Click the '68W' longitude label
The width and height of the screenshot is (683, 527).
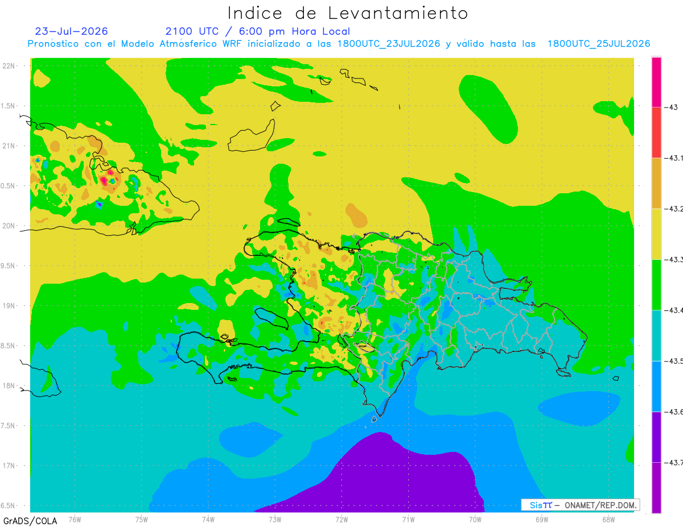click(x=608, y=519)
